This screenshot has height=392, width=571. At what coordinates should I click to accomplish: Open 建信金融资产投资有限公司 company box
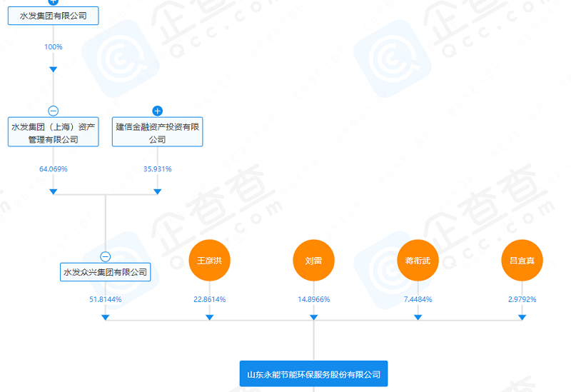tap(157, 132)
